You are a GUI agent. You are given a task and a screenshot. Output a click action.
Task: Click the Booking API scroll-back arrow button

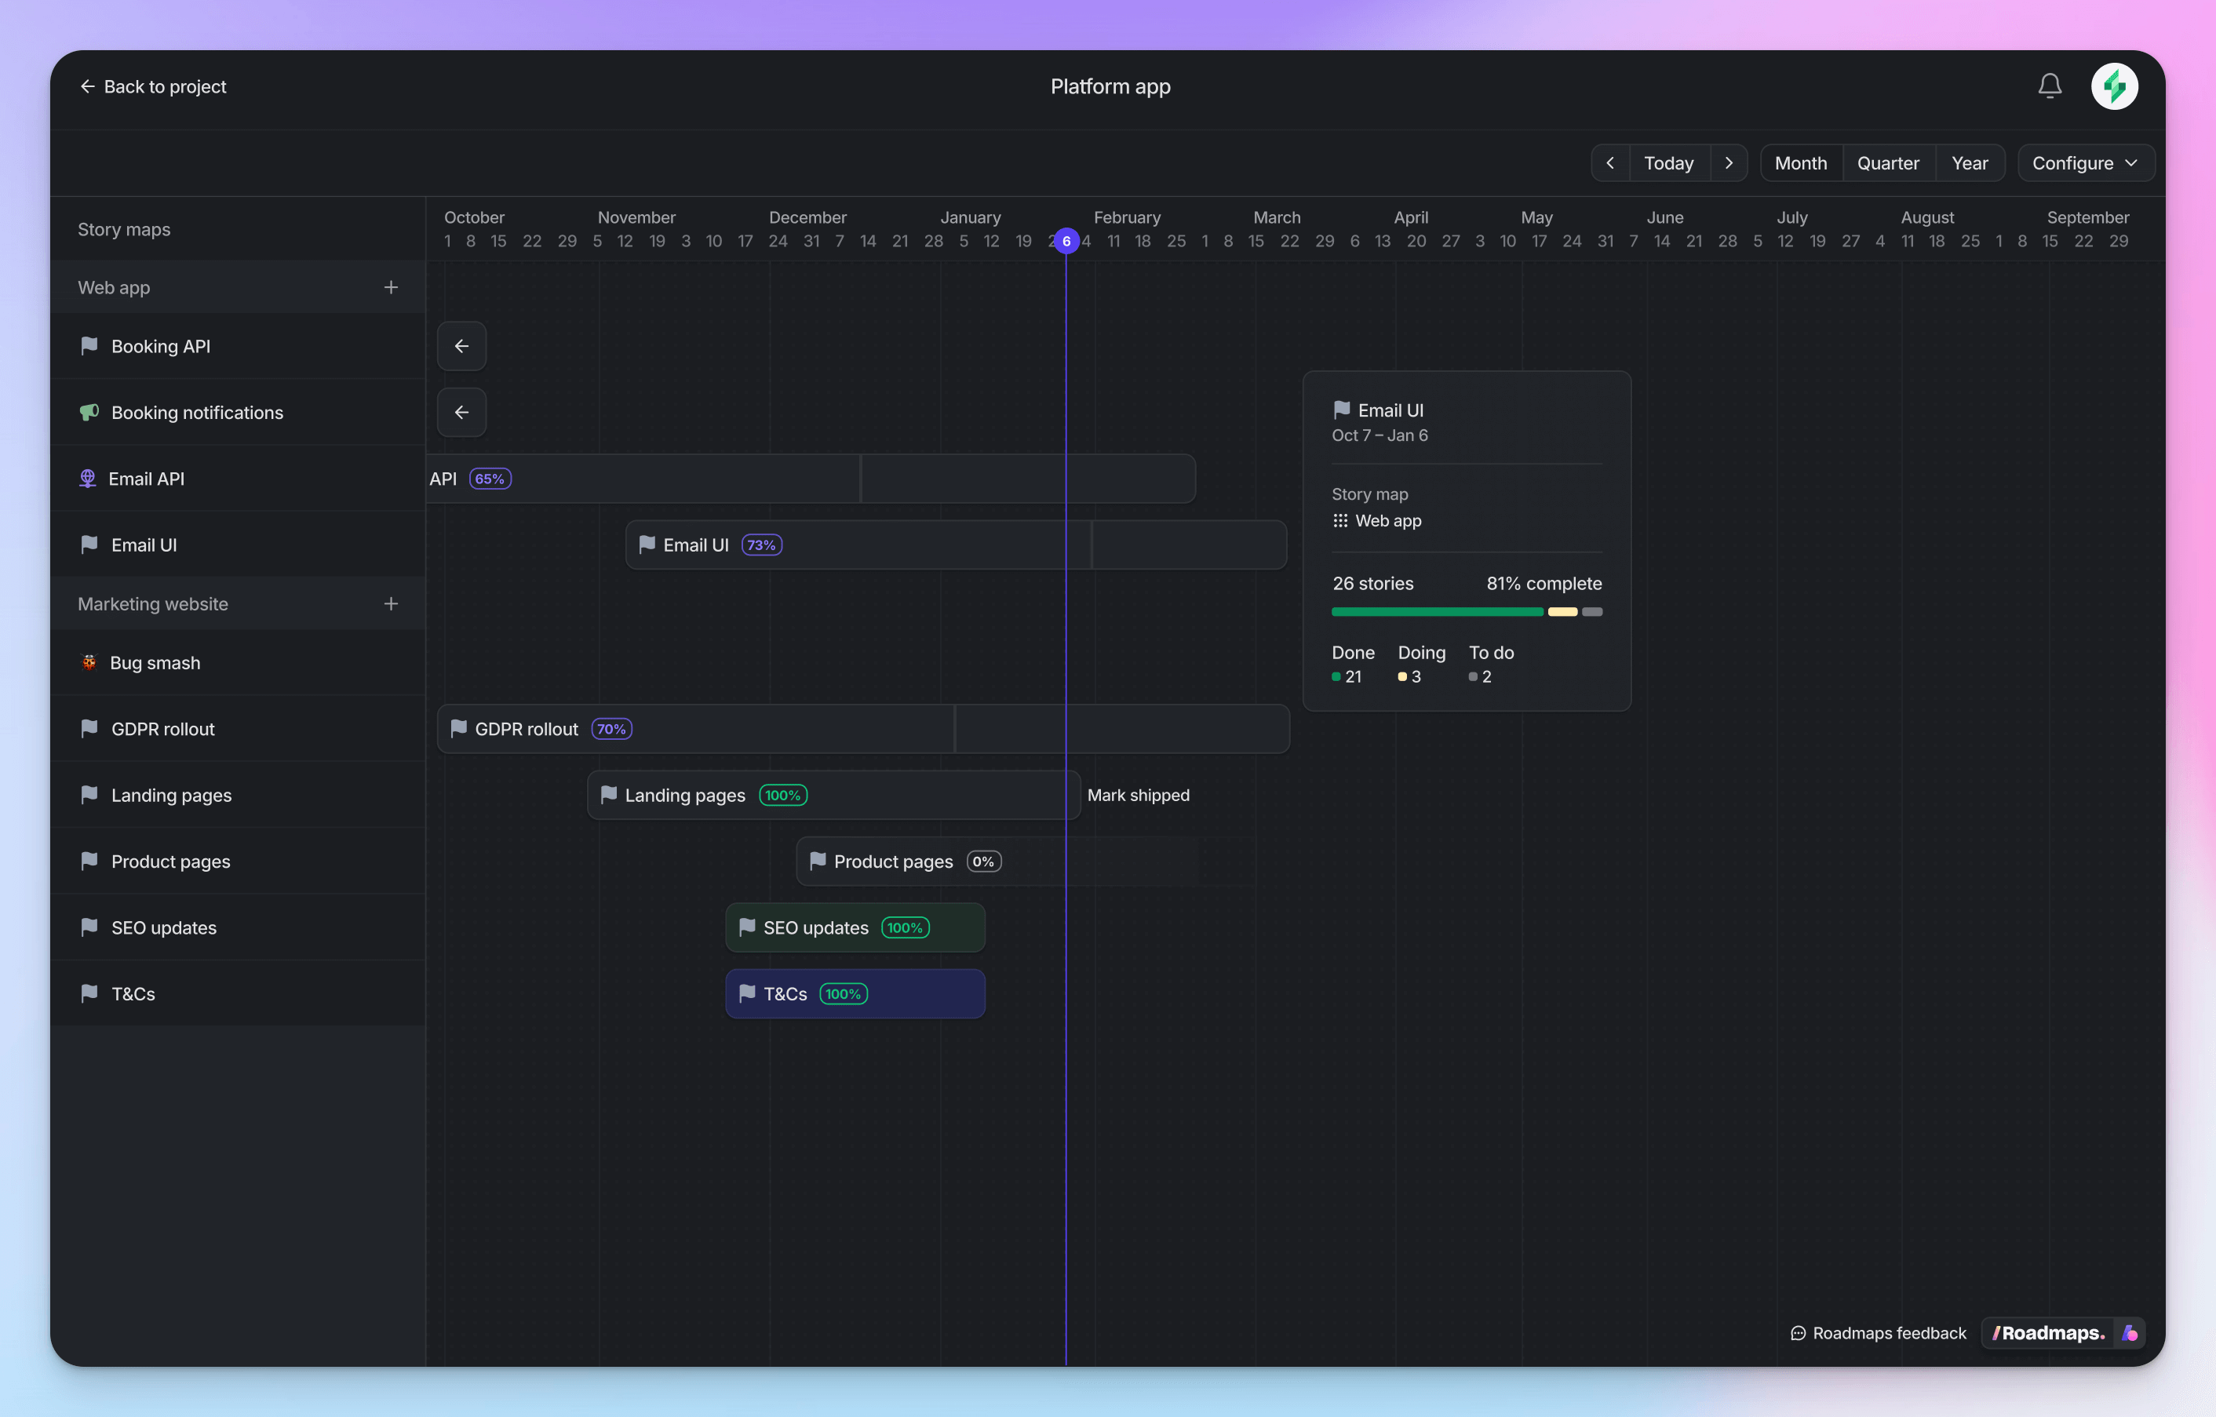461,346
